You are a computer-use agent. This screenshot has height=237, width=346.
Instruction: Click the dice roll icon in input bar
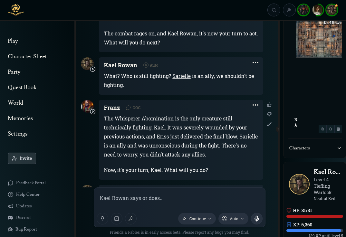pos(117,219)
